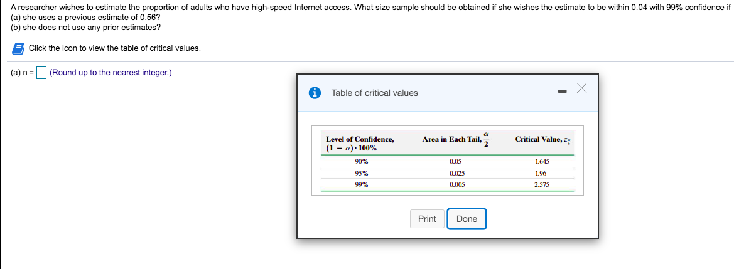The width and height of the screenshot is (734, 269).
Task: Click the tail area value 0.025
Action: (x=457, y=173)
